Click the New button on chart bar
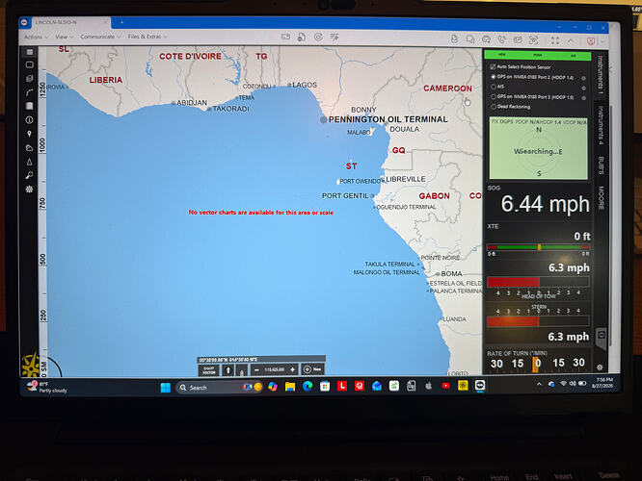The image size is (642, 481). pyautogui.click(x=312, y=369)
